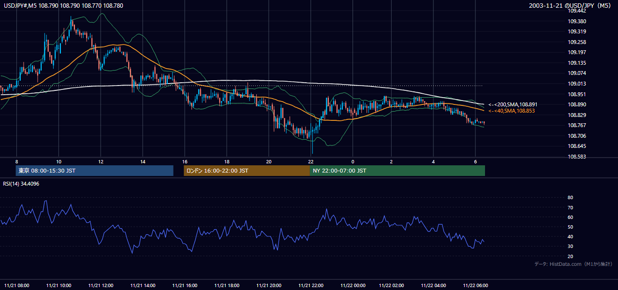
Task: Click RSI level 40 on the RSI axis
Action: click(x=571, y=237)
